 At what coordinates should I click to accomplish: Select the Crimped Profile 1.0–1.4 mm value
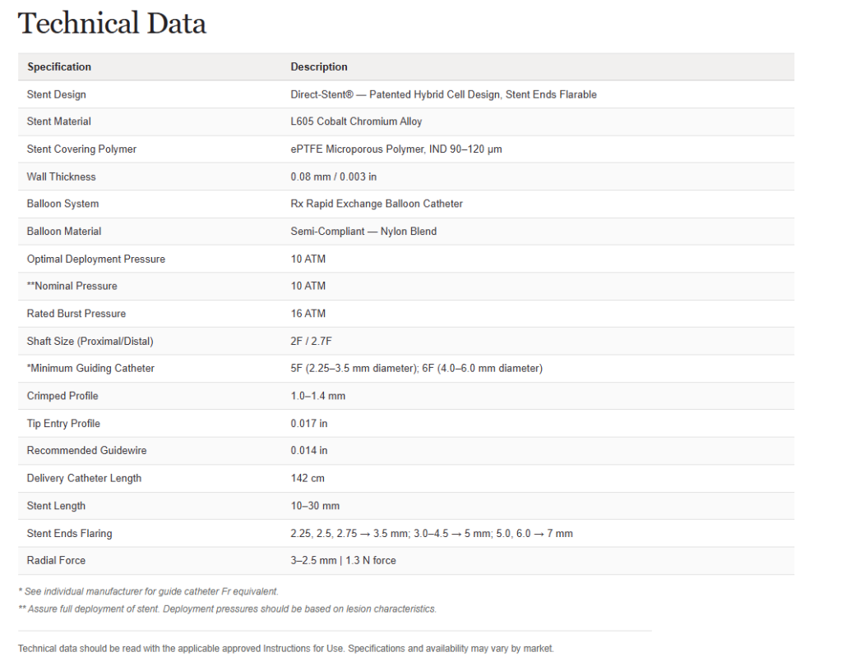tap(318, 397)
